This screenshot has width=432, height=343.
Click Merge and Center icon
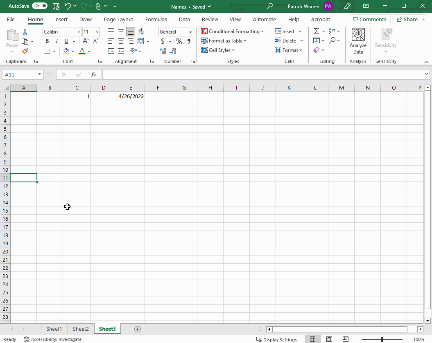[140, 41]
